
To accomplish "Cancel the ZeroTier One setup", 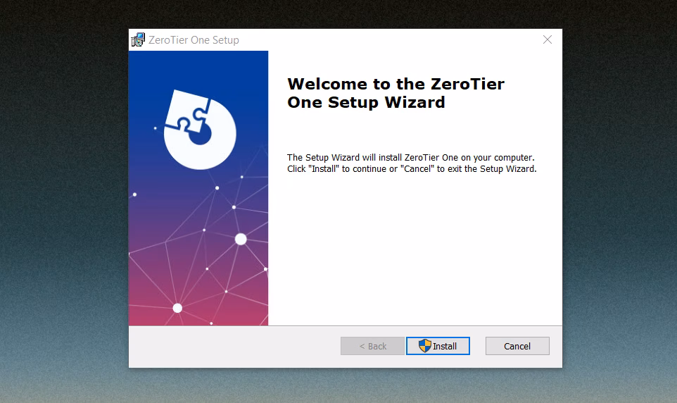I will [x=517, y=346].
